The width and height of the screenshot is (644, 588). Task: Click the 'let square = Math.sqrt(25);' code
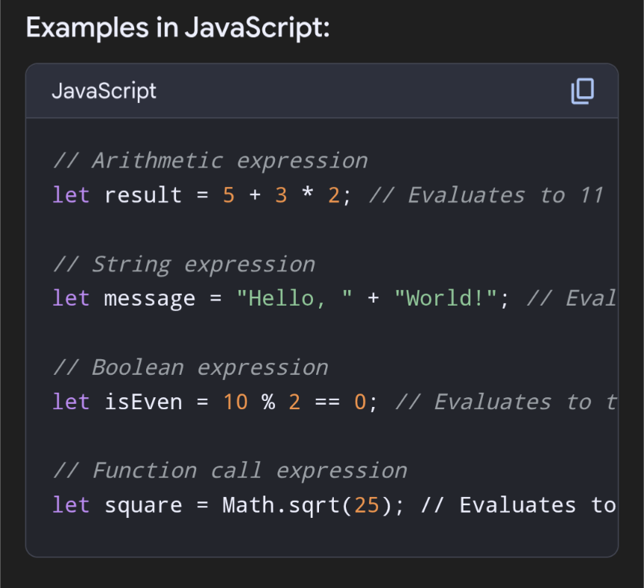click(x=228, y=505)
